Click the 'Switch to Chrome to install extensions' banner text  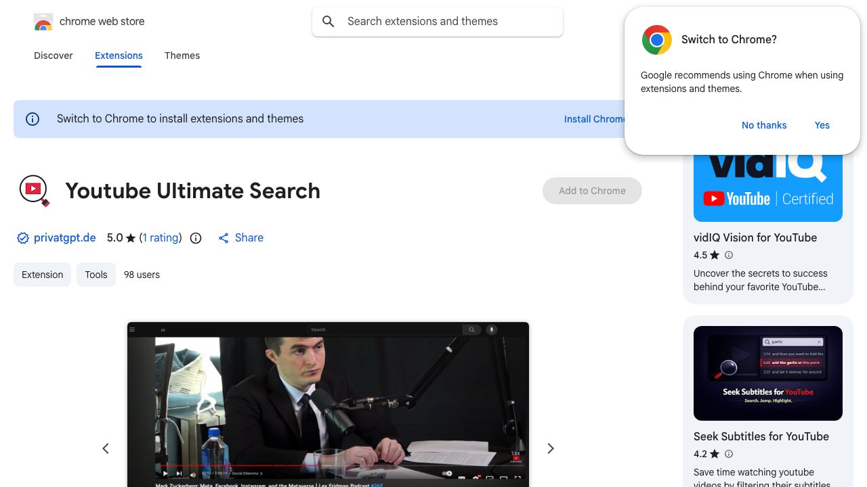tap(180, 119)
